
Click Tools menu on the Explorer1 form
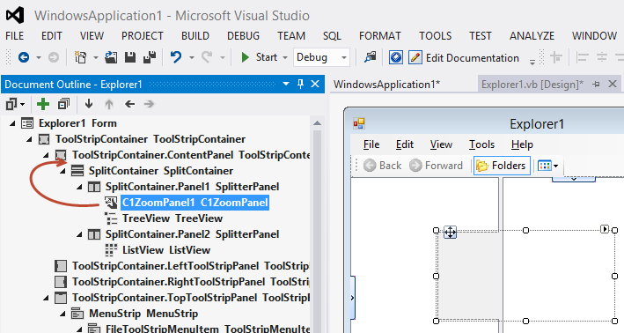481,144
